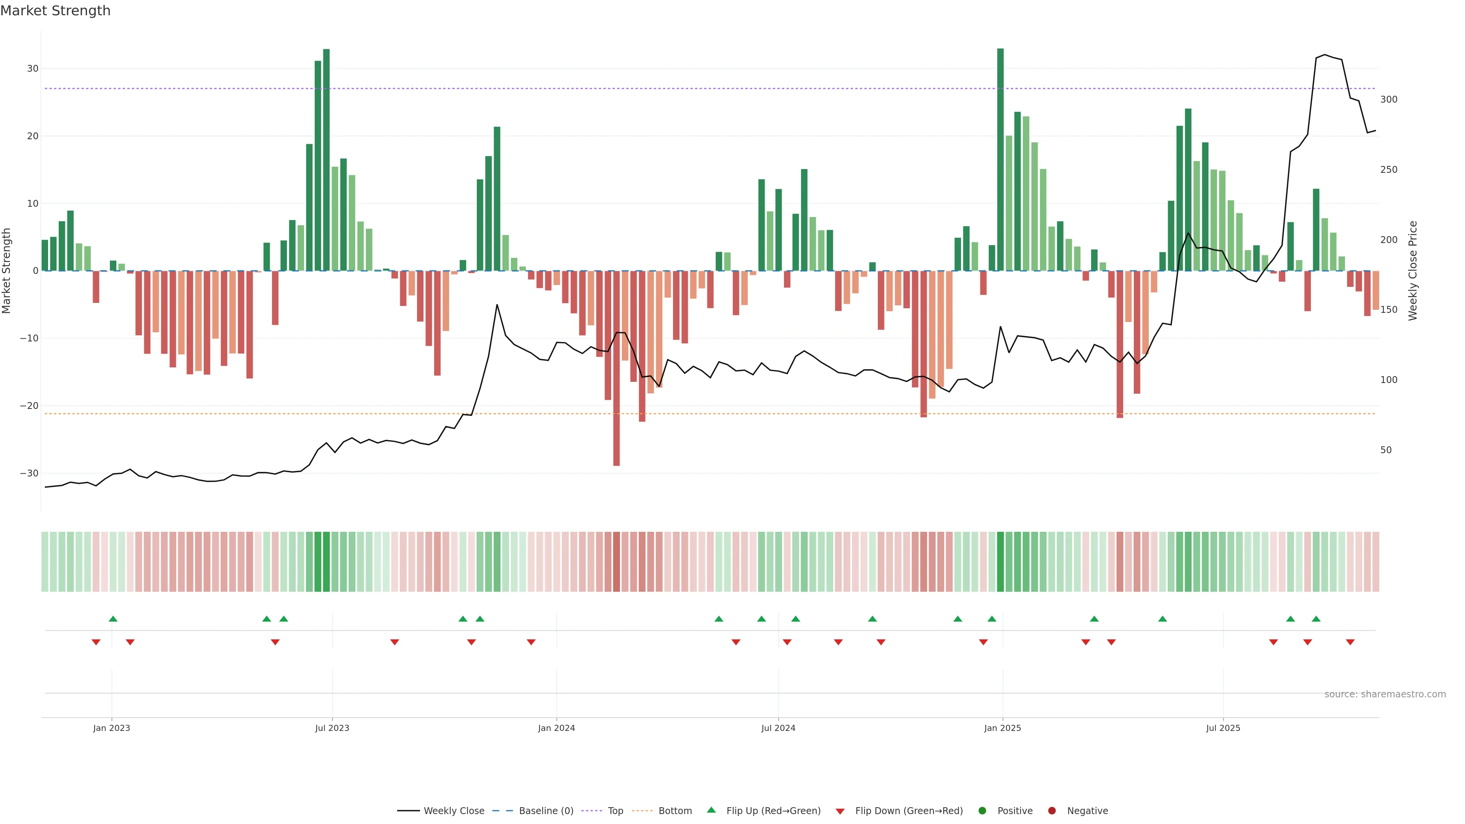Click the rightmost green flip-up triangle marker
Screen dimensions: 1465x824
coord(1316,619)
